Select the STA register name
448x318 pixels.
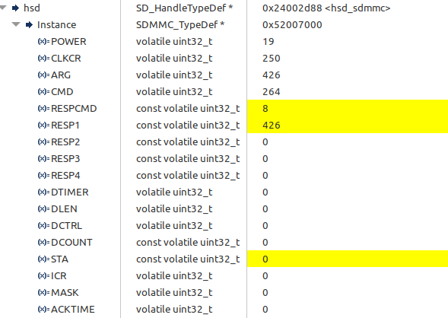click(x=59, y=259)
